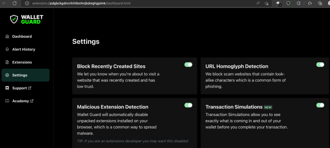Click the Alert History bell icon

point(7,49)
